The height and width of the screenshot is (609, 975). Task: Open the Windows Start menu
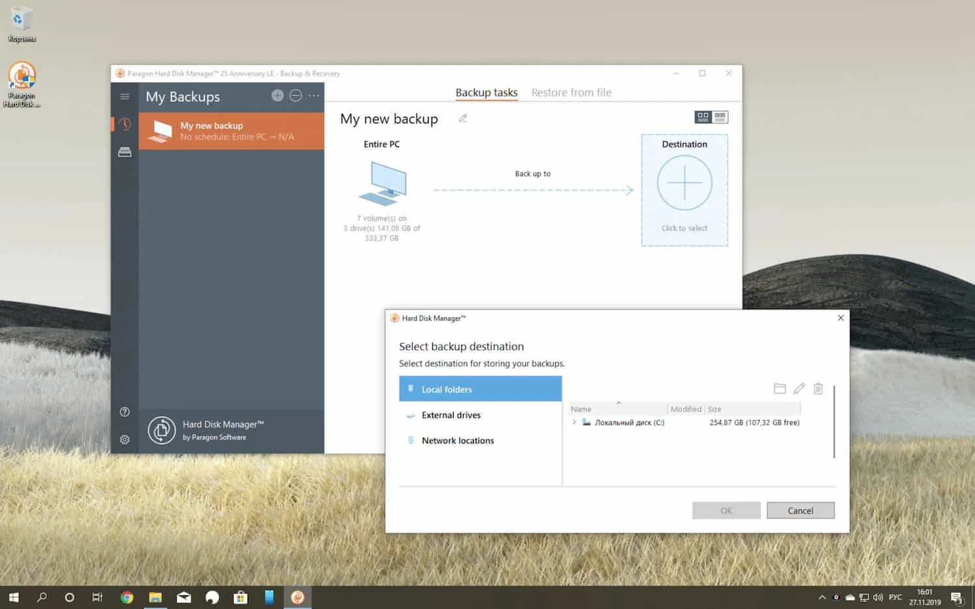coord(14,597)
